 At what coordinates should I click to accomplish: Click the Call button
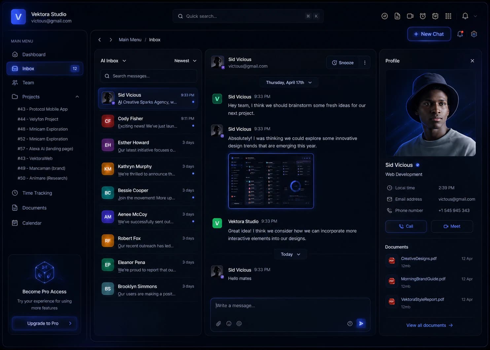[x=406, y=226]
